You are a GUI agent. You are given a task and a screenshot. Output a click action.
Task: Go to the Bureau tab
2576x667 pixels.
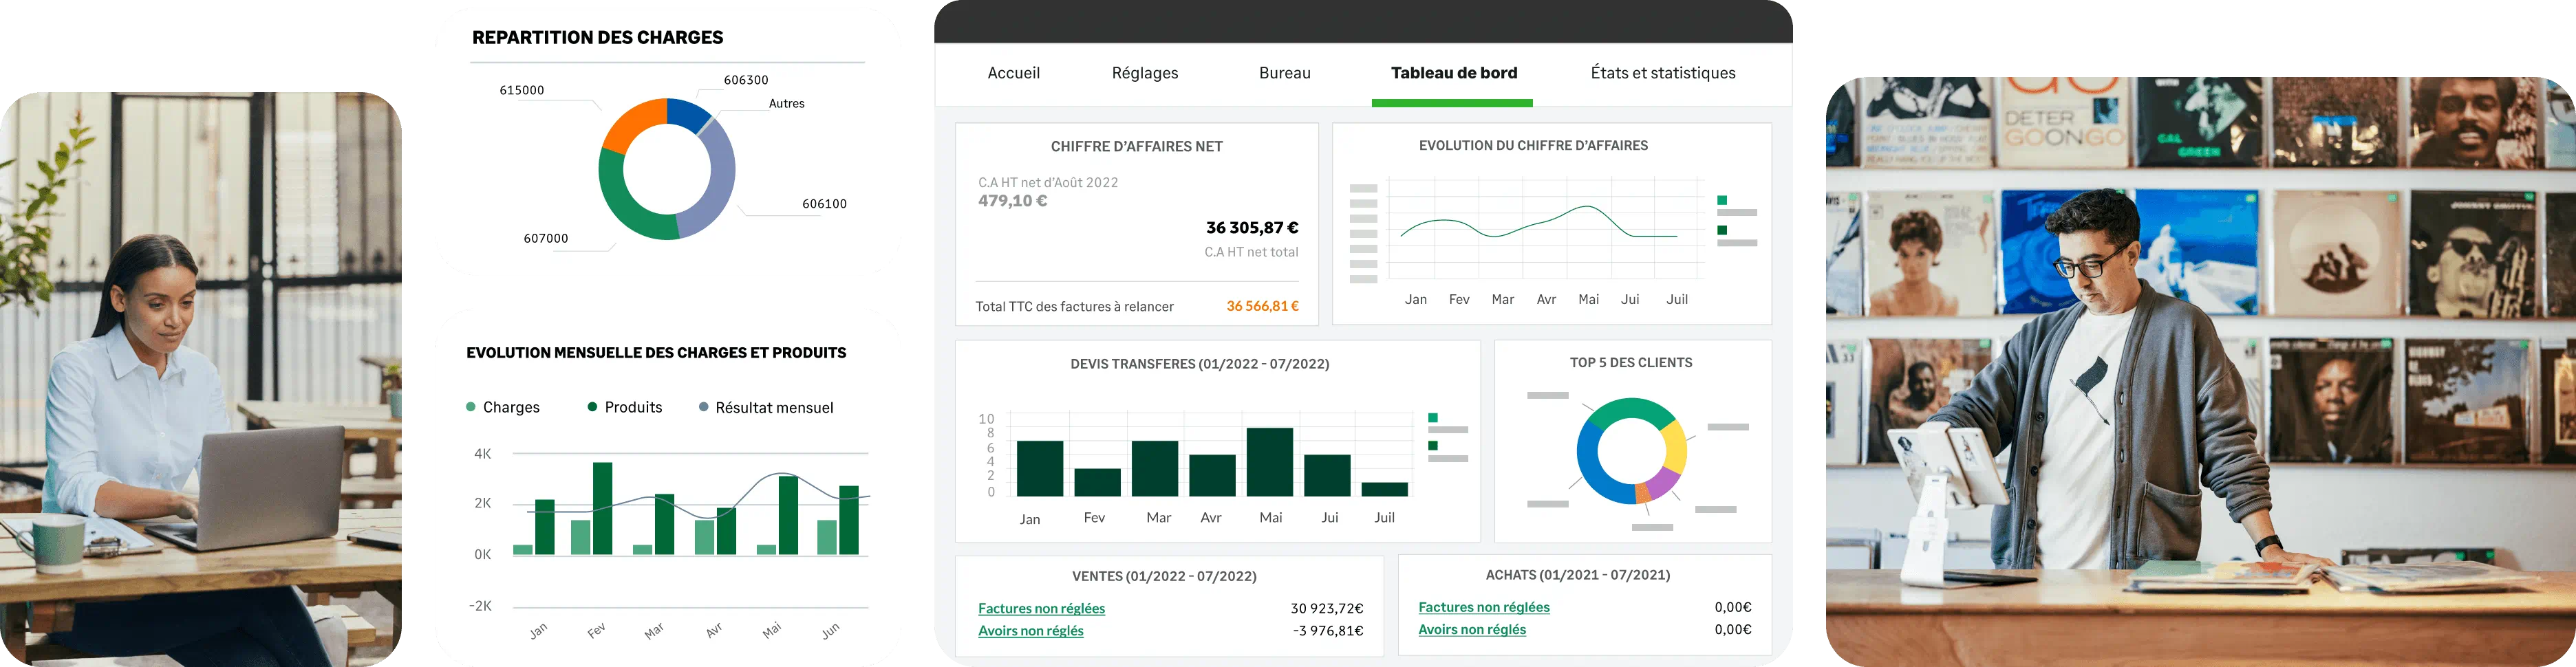click(1284, 73)
